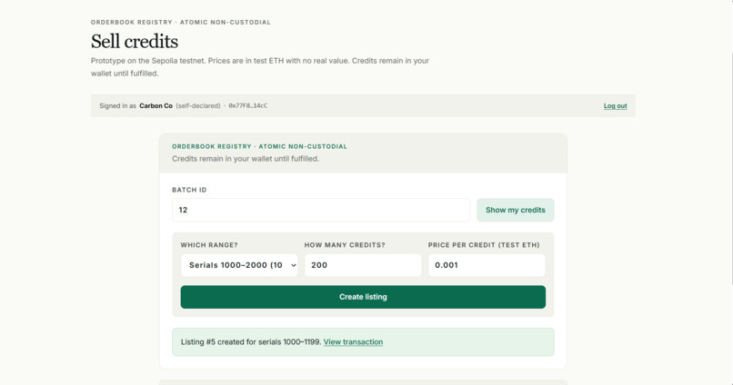Viewport: 733px width, 385px height.
Task: Click the How many credits field
Action: click(x=363, y=265)
